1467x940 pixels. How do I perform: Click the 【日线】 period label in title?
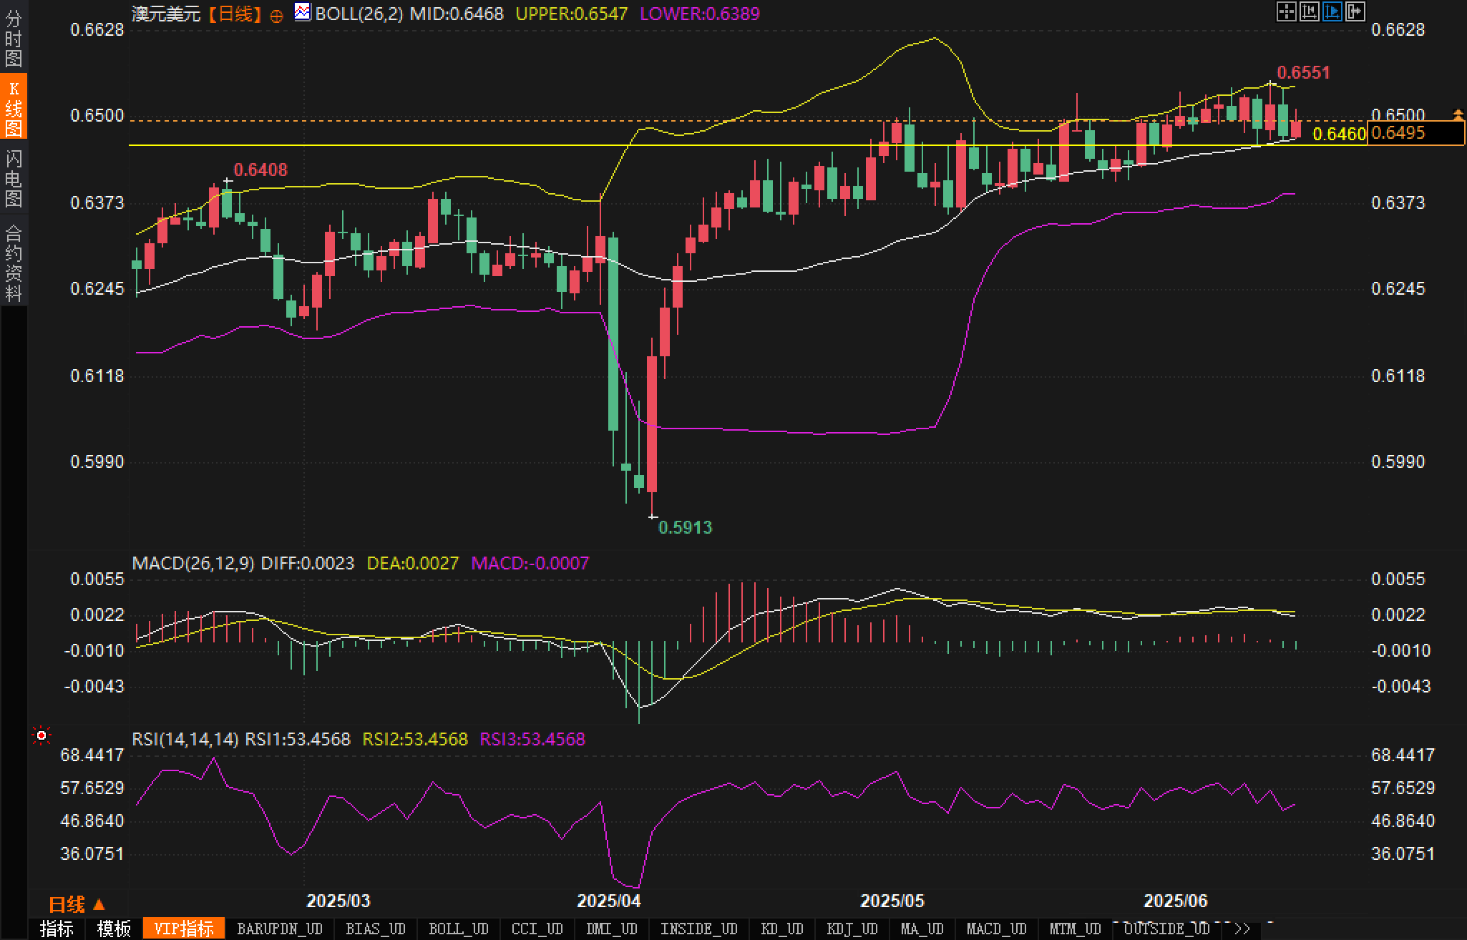click(235, 14)
